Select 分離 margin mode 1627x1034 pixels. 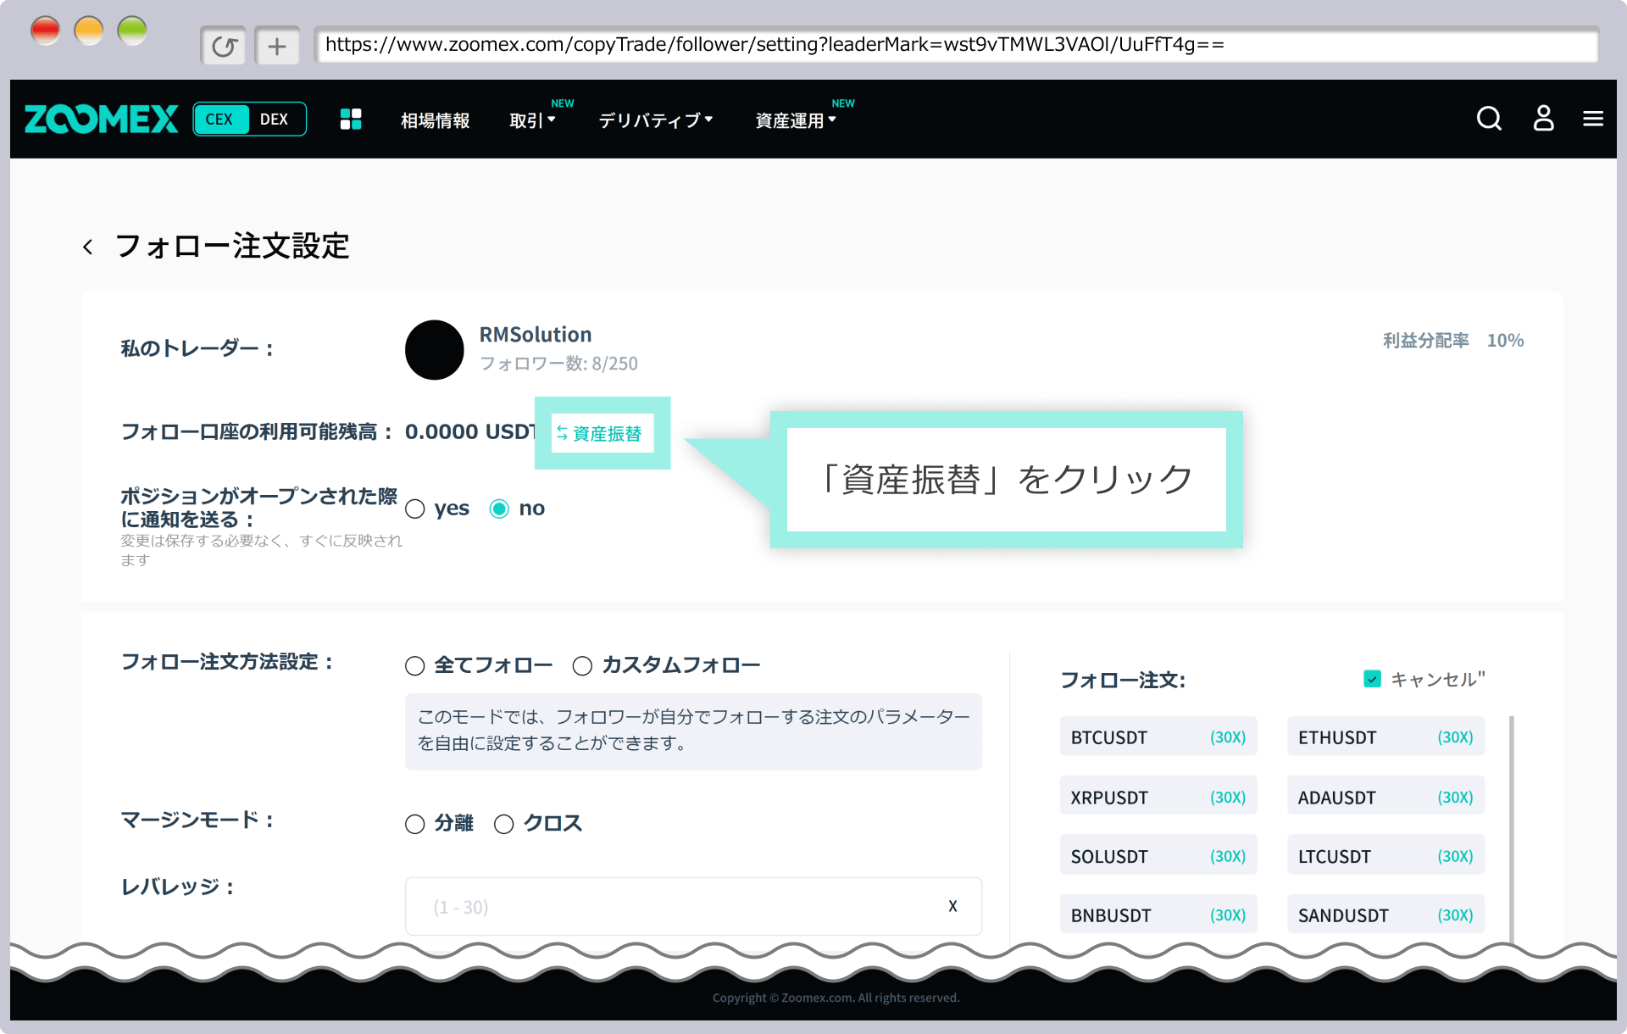[x=415, y=824]
